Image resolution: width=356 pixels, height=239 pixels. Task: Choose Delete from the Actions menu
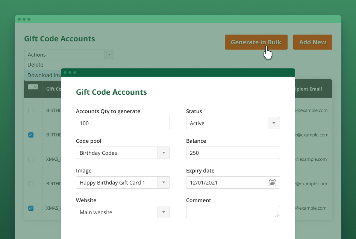(35, 65)
